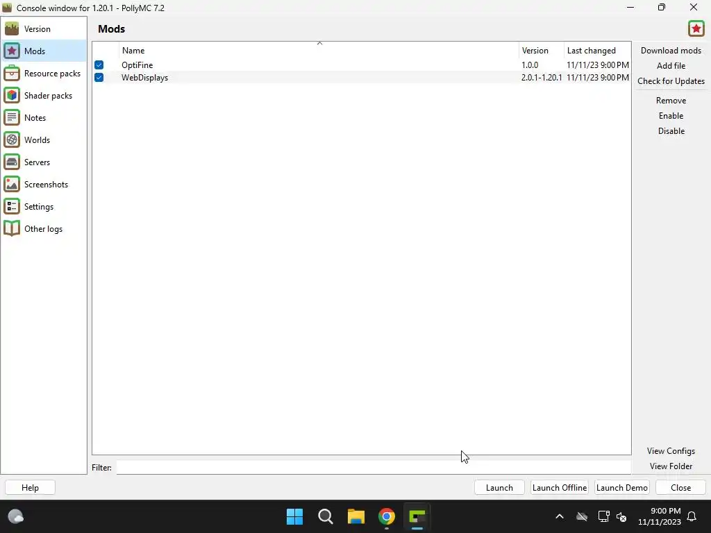
Task: Click the WebDisplays version 2.0.1-1.20.1 cell
Action: [542, 78]
